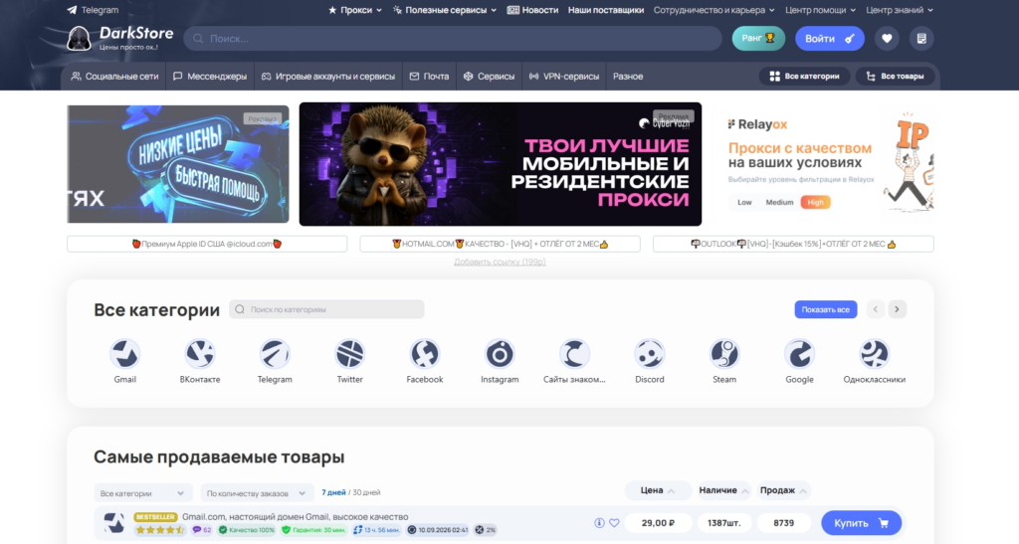Viewport: 1019px width, 544px height.
Task: Focus the main search field
Action: pyautogui.click(x=453, y=39)
